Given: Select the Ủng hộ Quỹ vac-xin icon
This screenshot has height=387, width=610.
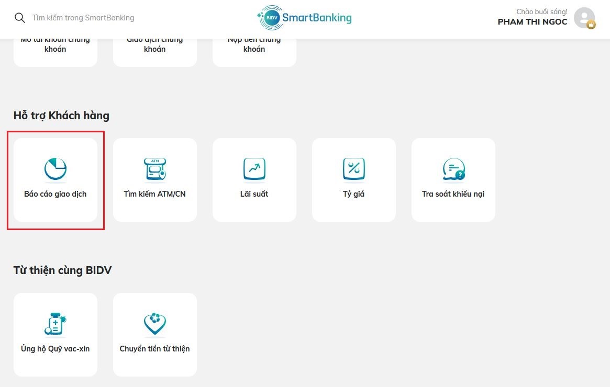Looking at the screenshot, I should click(56, 324).
